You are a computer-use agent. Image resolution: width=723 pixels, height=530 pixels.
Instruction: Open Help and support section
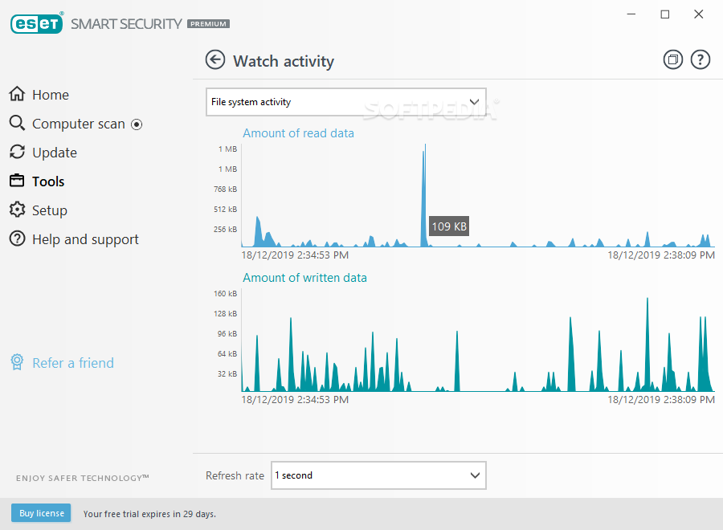coord(85,239)
